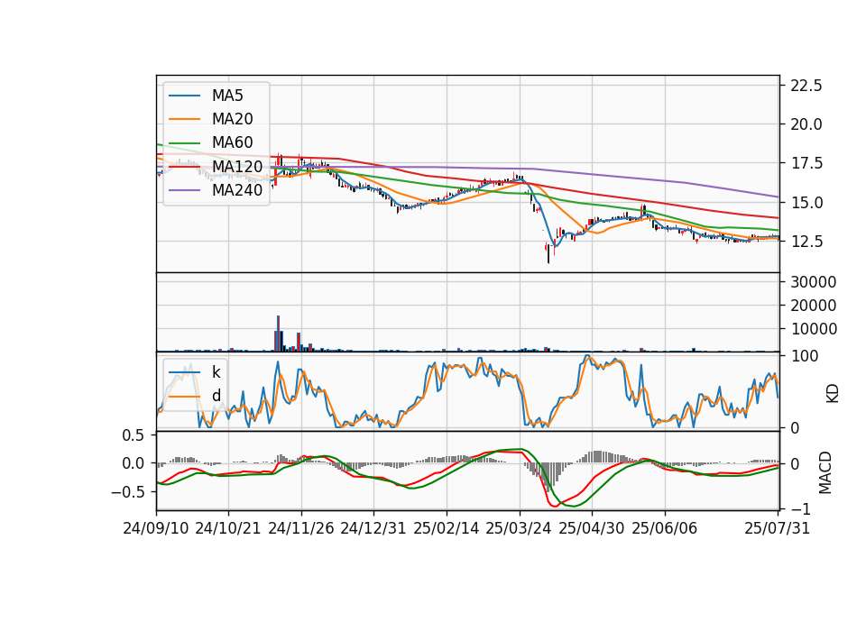The height and width of the screenshot is (622, 866).
Task: Click the 20.0 price axis value
Action: tap(806, 124)
